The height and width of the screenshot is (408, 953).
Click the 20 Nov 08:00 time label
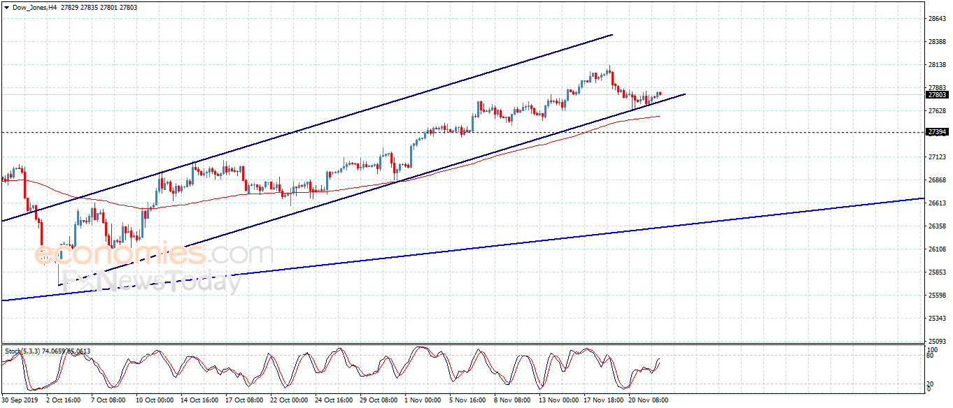point(648,400)
